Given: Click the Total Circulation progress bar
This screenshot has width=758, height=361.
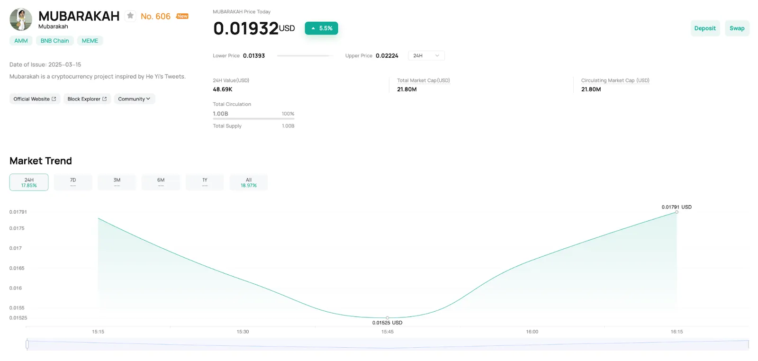Looking at the screenshot, I should [x=253, y=119].
